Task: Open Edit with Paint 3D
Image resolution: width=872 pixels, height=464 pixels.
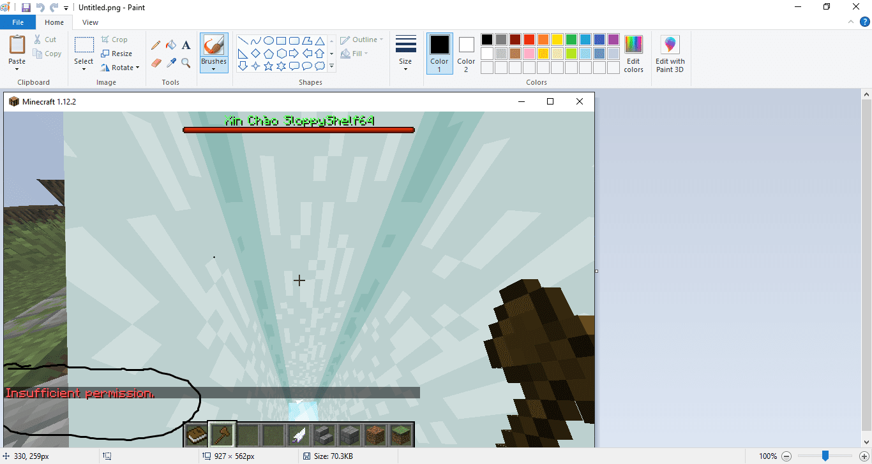Action: [670, 54]
